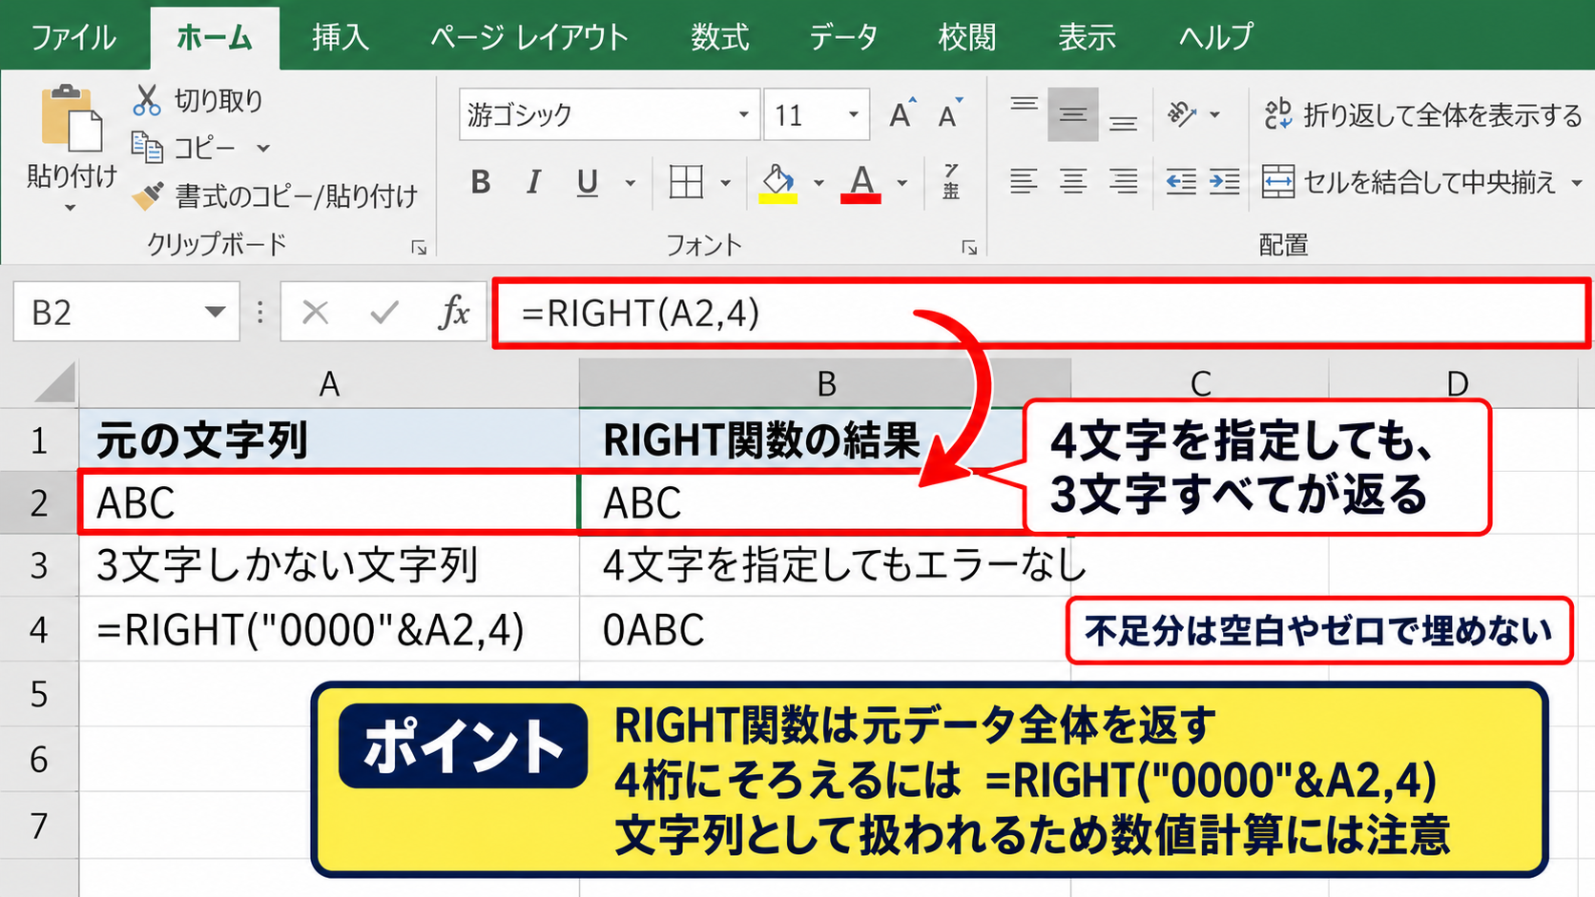Center text horizontally
Screen dimensions: 1595x897
(x=1073, y=181)
